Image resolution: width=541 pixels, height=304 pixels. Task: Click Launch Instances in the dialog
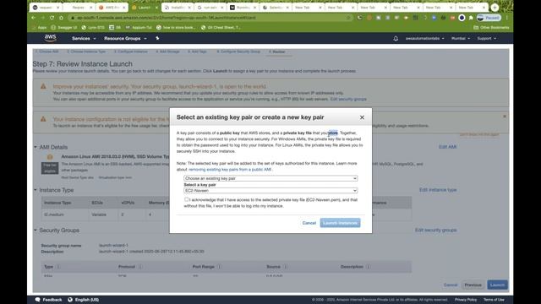coord(340,223)
